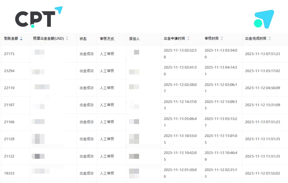Click 出金成功 status in the 19333 row
The height and width of the screenshot is (183, 288).
(87, 173)
